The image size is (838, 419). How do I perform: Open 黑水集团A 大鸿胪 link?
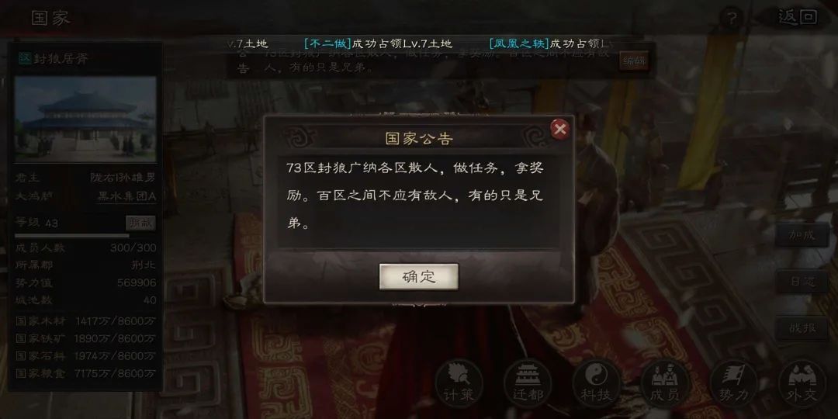[126, 196]
